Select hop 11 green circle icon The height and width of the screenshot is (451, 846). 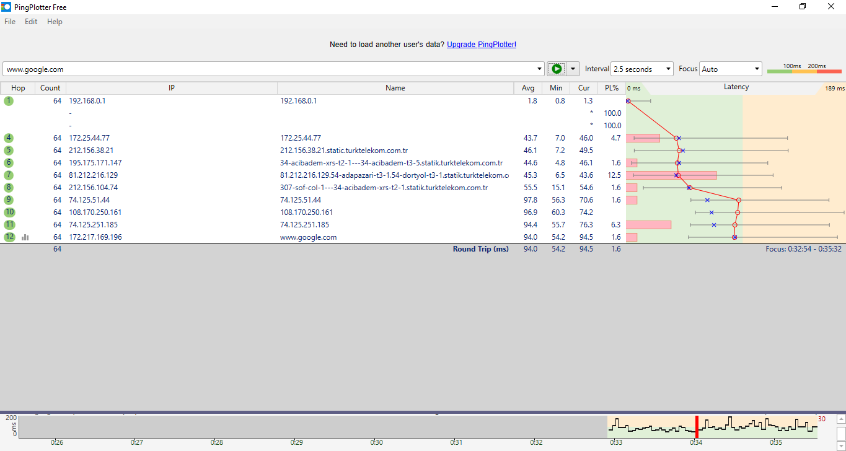click(9, 224)
